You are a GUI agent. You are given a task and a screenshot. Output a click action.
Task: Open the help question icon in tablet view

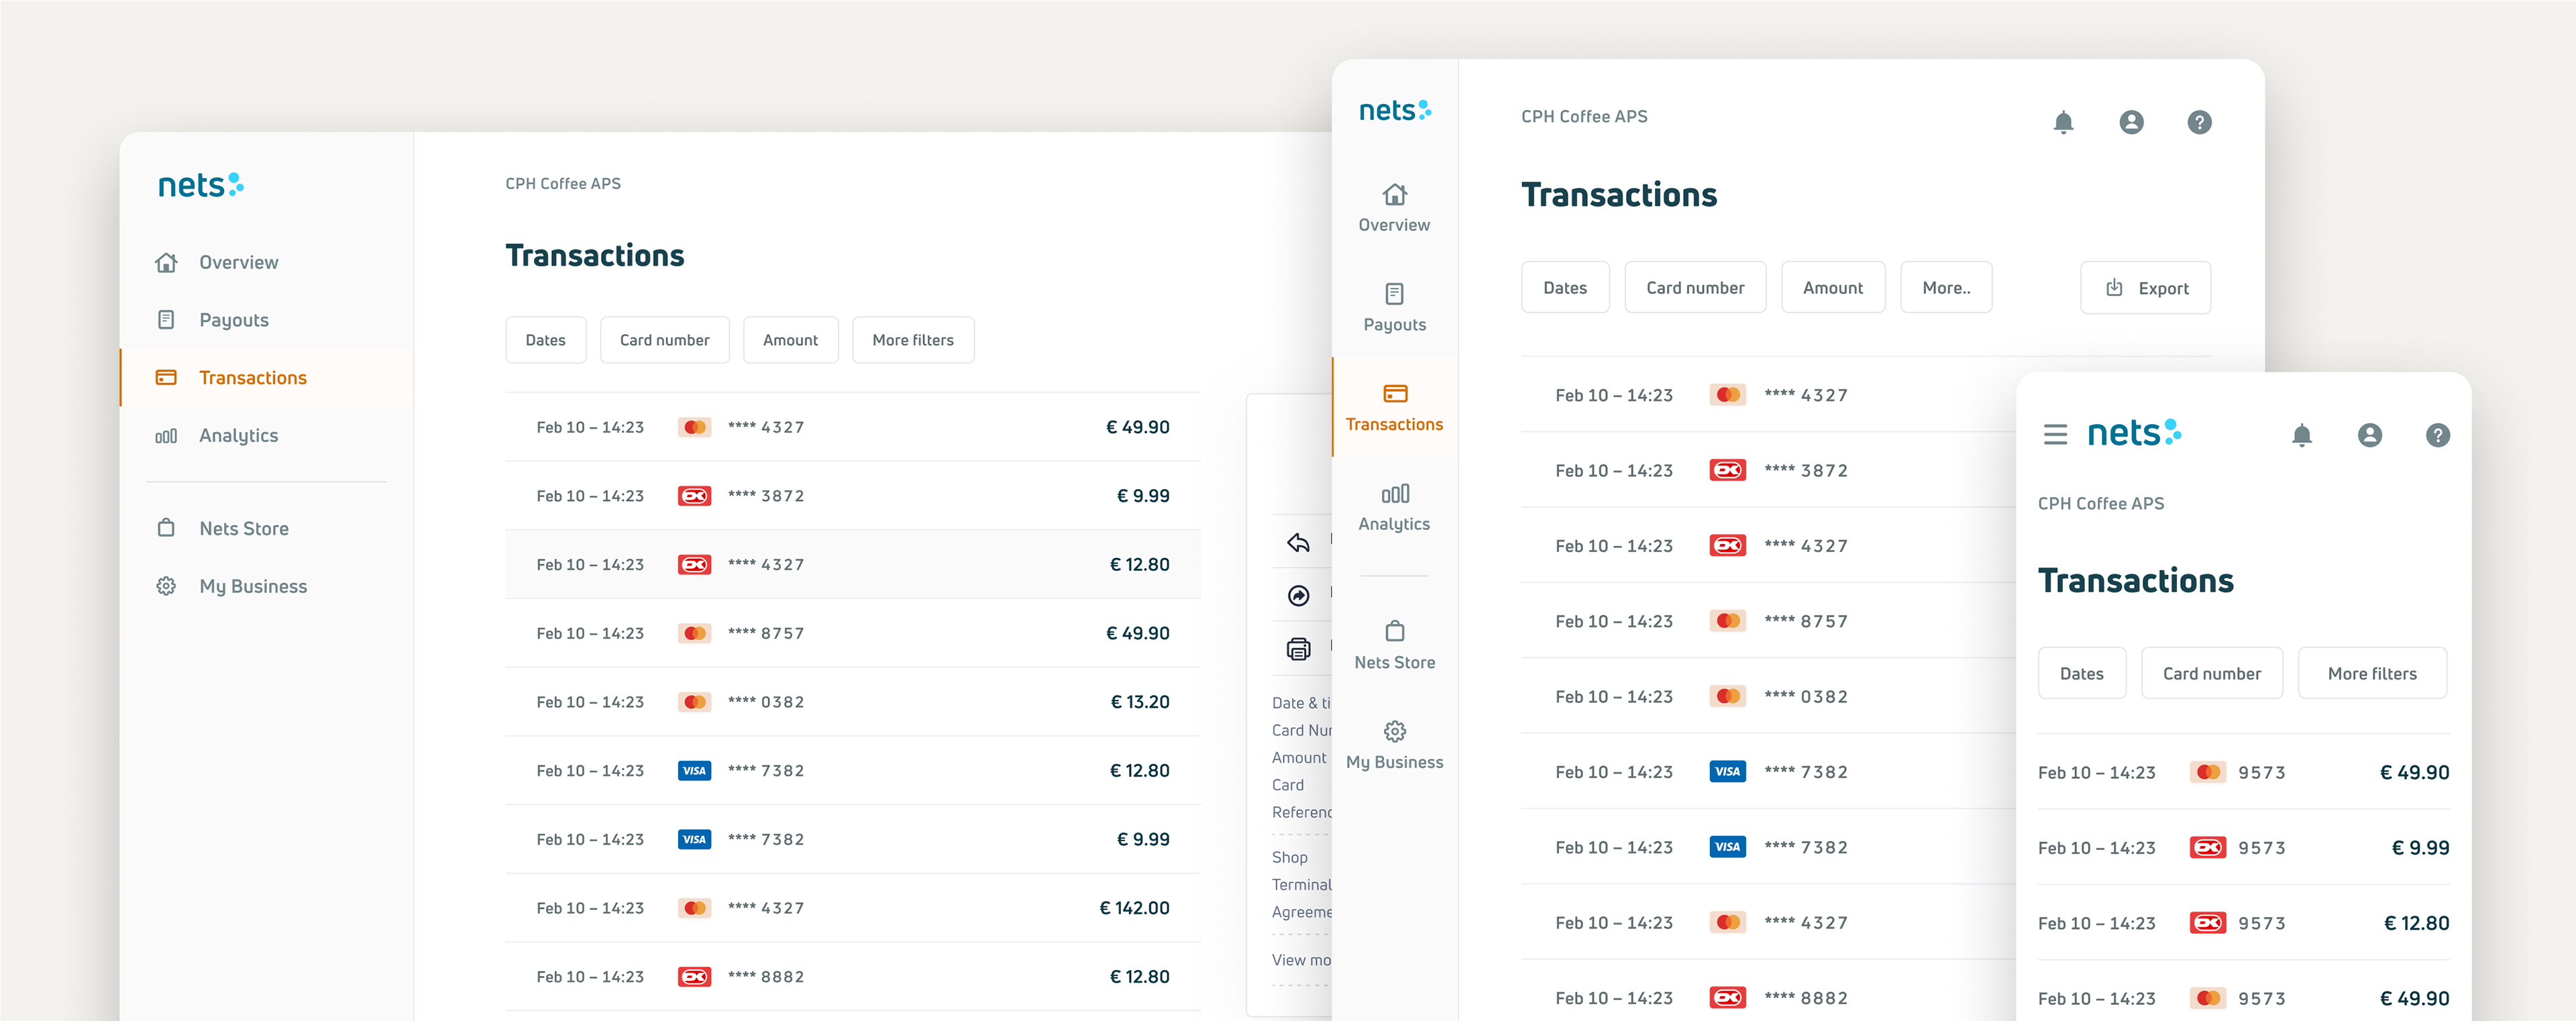pos(2199,122)
